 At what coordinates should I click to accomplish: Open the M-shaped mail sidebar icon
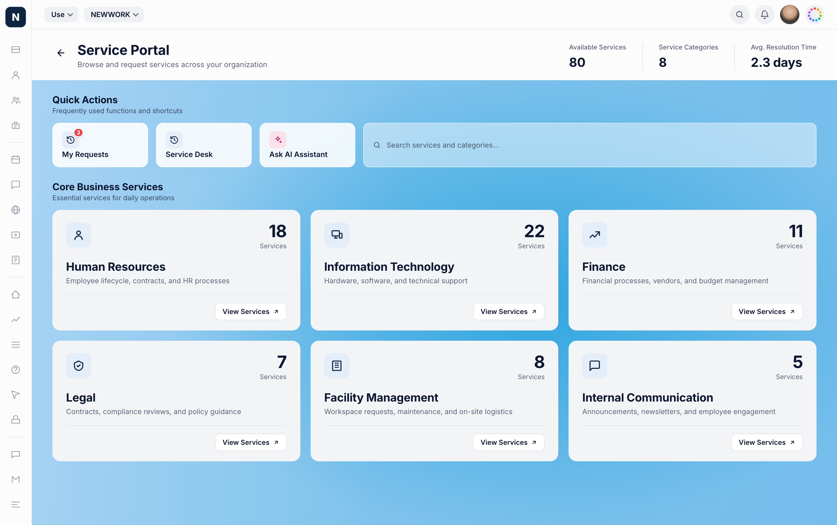16,479
